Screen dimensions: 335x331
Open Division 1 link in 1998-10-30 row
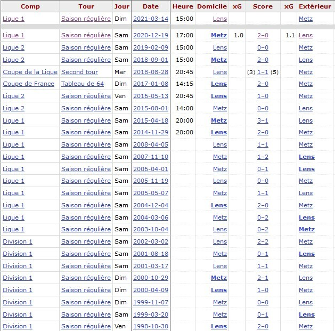coord(18,327)
